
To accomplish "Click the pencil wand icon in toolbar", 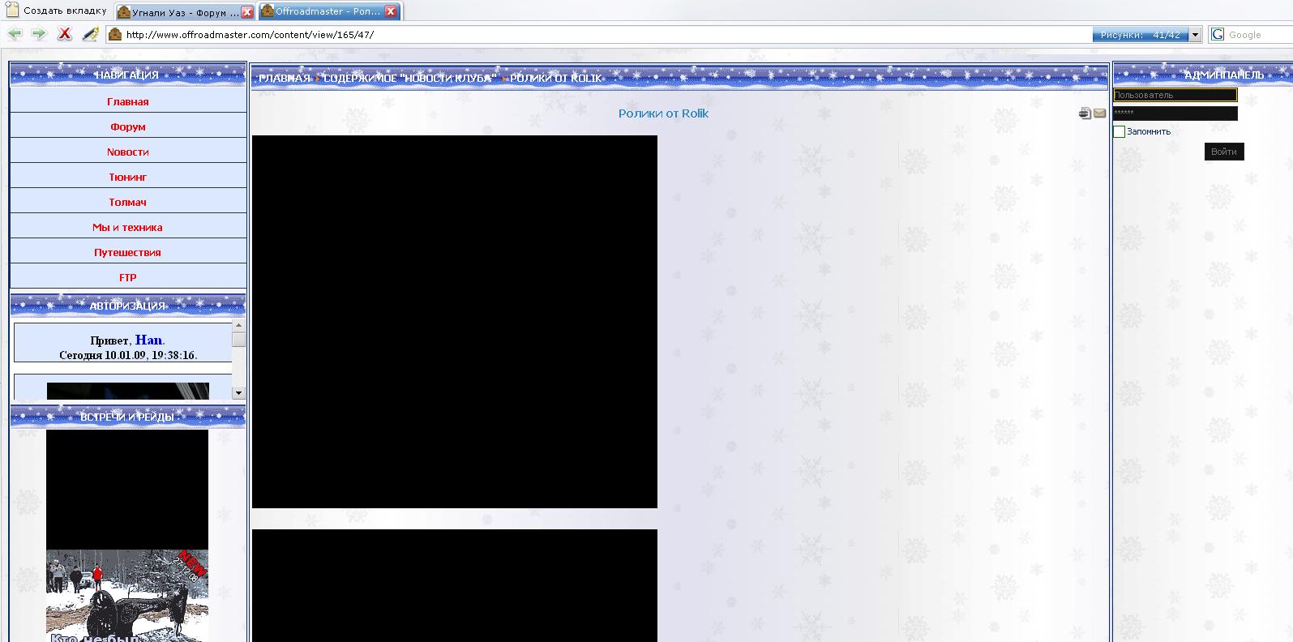I will tap(91, 34).
